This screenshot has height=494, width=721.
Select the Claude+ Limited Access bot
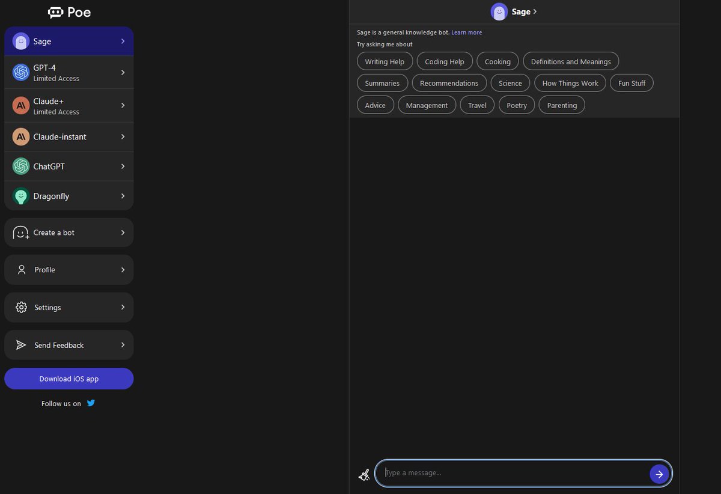click(69, 106)
